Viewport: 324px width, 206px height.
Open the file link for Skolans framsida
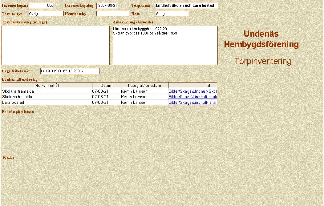pyautogui.click(x=192, y=91)
